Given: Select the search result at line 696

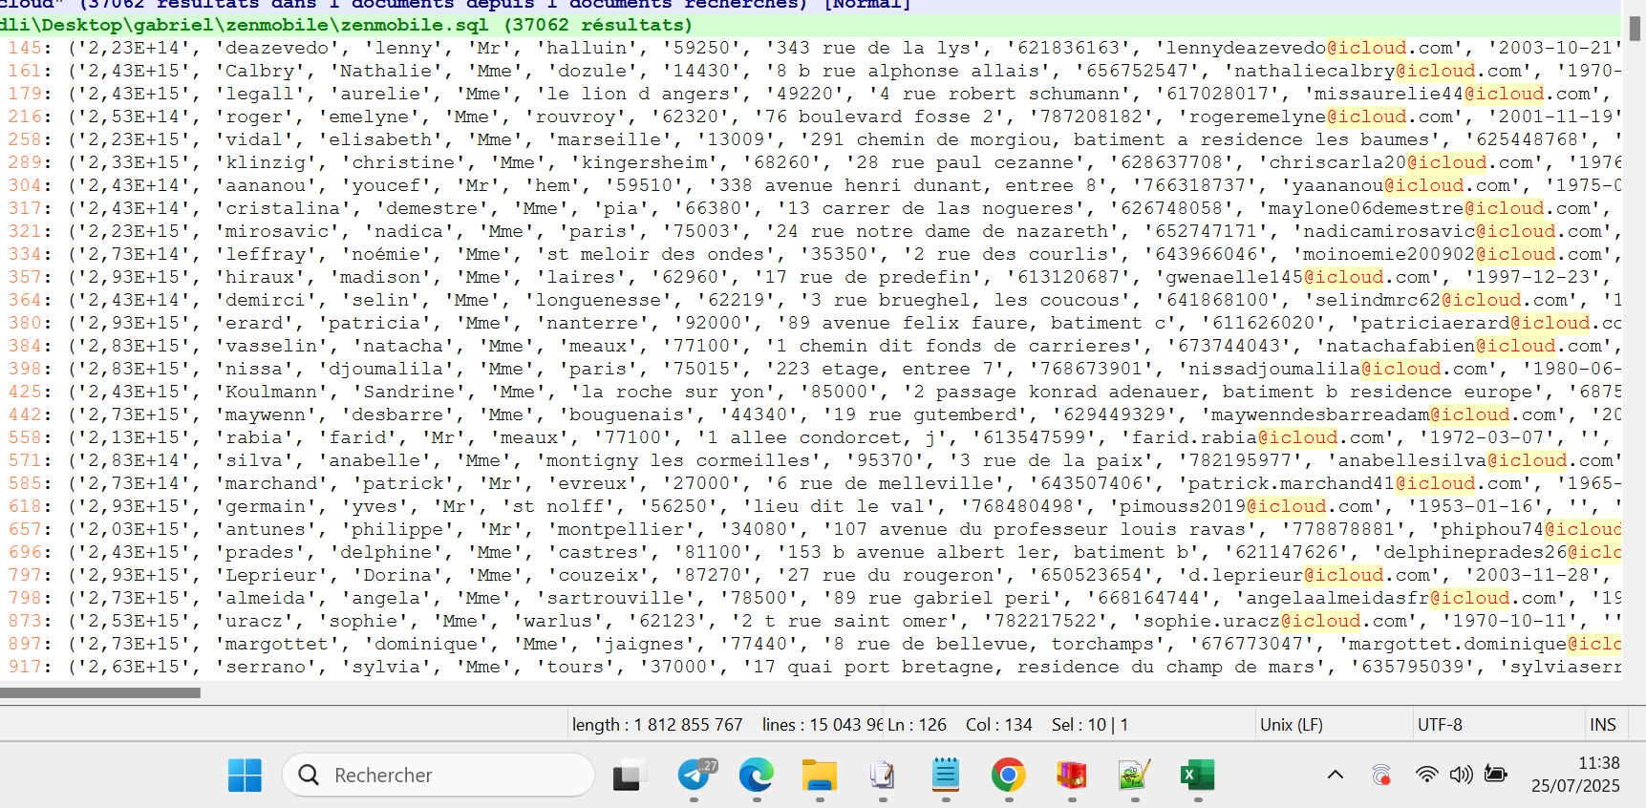Looking at the screenshot, I should [x=811, y=552].
